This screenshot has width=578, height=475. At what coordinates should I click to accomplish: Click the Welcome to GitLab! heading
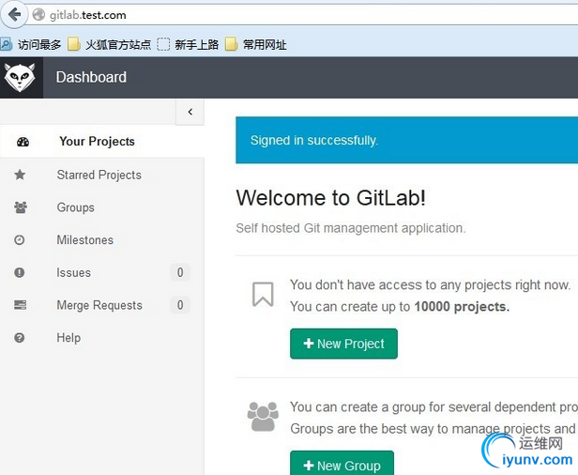pyautogui.click(x=331, y=198)
